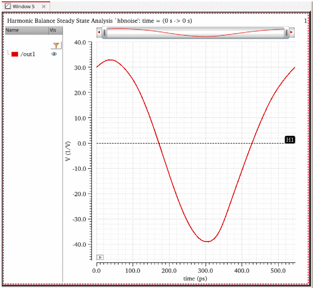Click the small play arrow button in plot corner
The image size is (315, 288).
click(x=100, y=257)
